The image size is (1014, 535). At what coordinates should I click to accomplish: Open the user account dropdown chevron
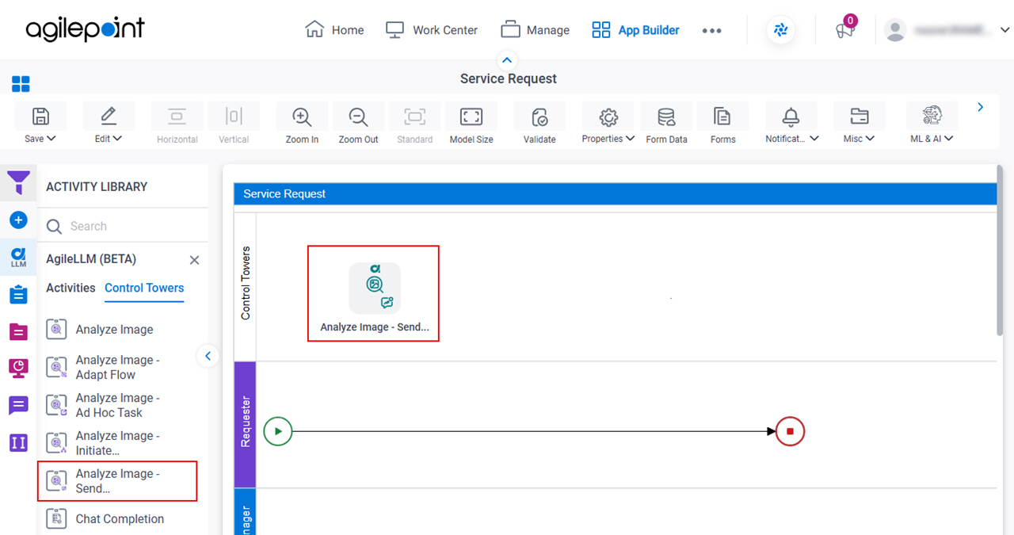point(1004,30)
